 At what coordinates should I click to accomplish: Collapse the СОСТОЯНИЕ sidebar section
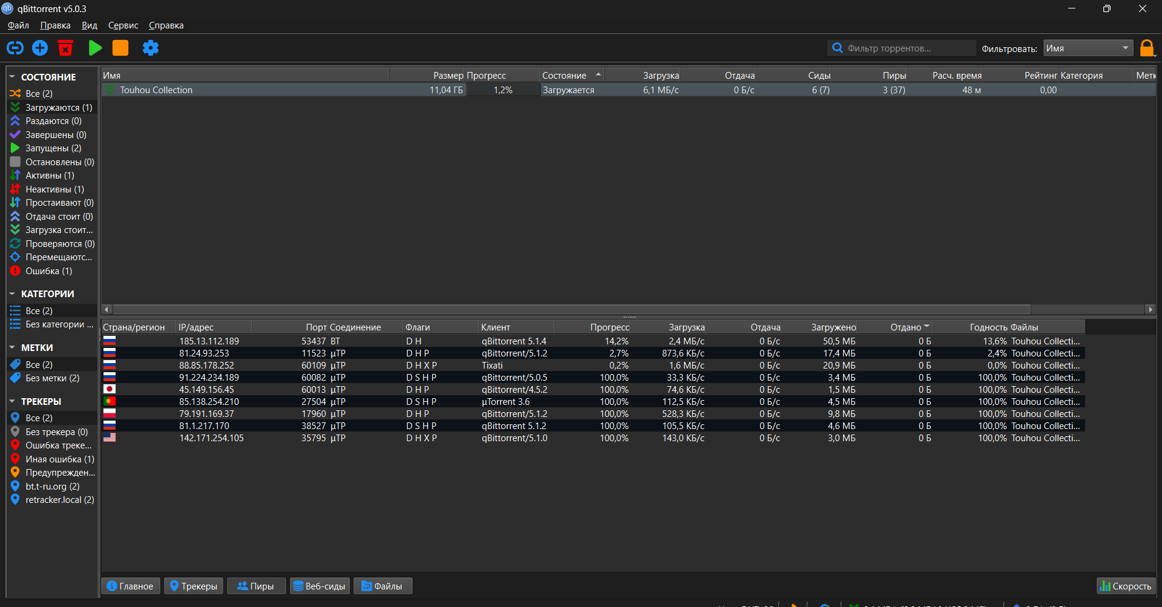[x=12, y=77]
